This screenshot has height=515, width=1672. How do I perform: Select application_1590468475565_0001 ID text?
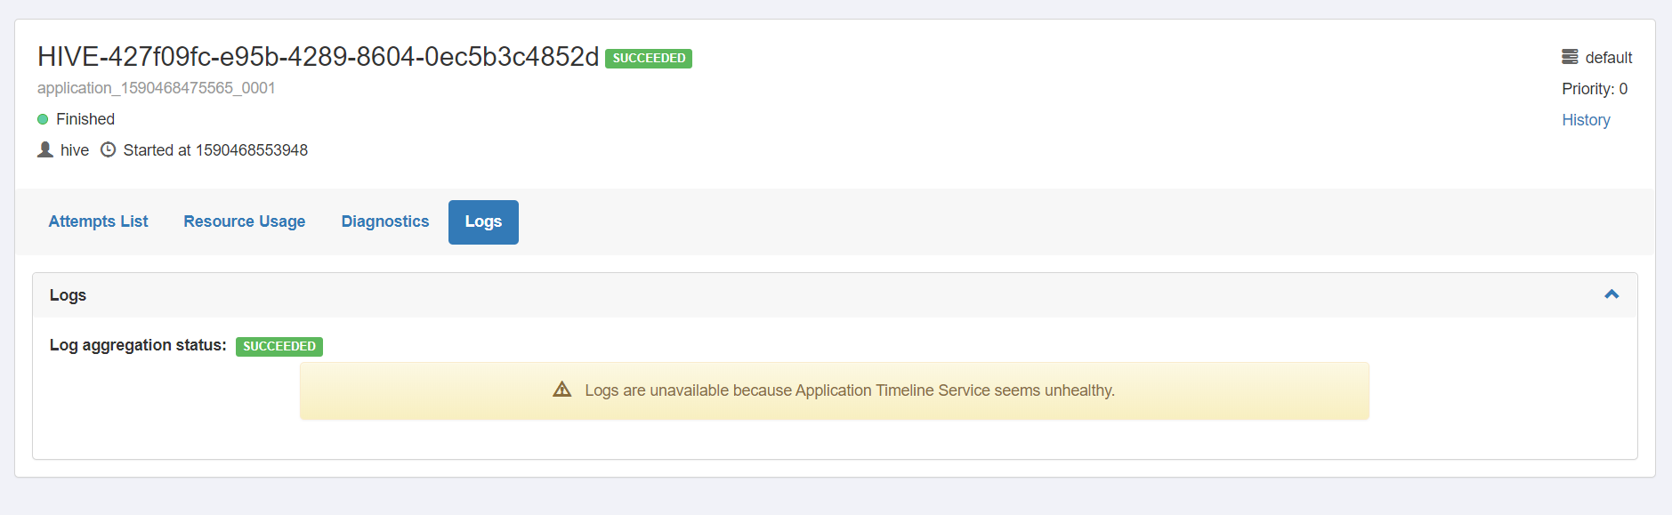pyautogui.click(x=156, y=88)
